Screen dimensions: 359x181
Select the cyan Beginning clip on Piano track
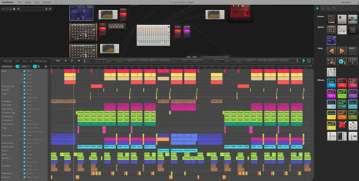[164, 150]
